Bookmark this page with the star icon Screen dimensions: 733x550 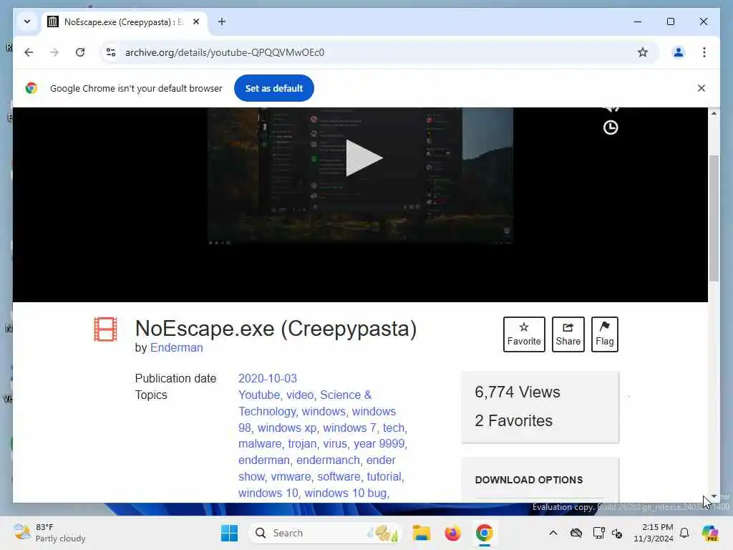pyautogui.click(x=643, y=52)
